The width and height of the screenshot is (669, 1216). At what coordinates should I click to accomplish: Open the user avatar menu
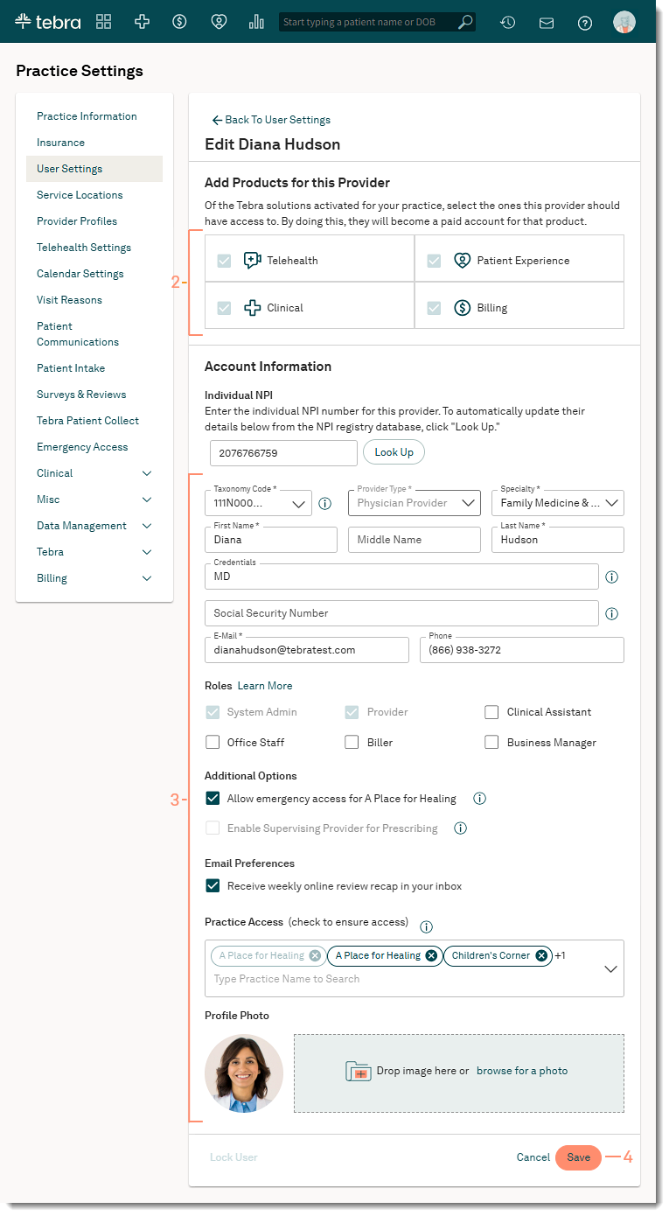[624, 22]
